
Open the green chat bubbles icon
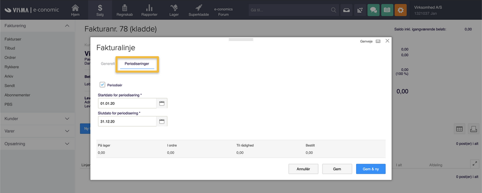pos(373,10)
